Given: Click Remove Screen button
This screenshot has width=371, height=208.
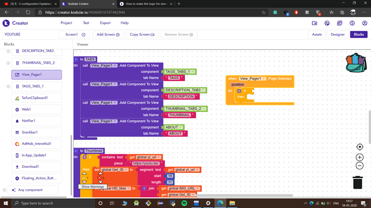Looking at the screenshot, I should click(x=179, y=34).
